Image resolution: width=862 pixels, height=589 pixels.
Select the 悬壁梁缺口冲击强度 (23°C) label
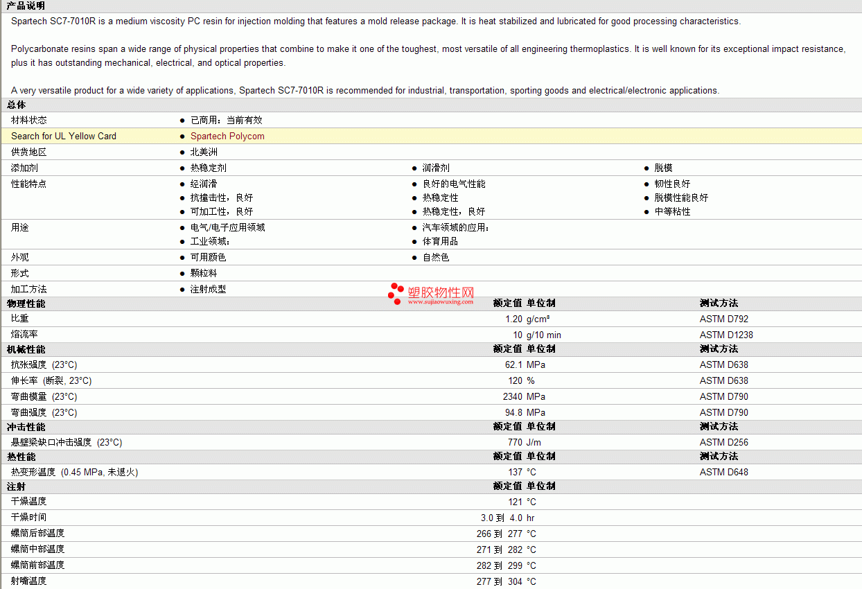[x=67, y=442]
